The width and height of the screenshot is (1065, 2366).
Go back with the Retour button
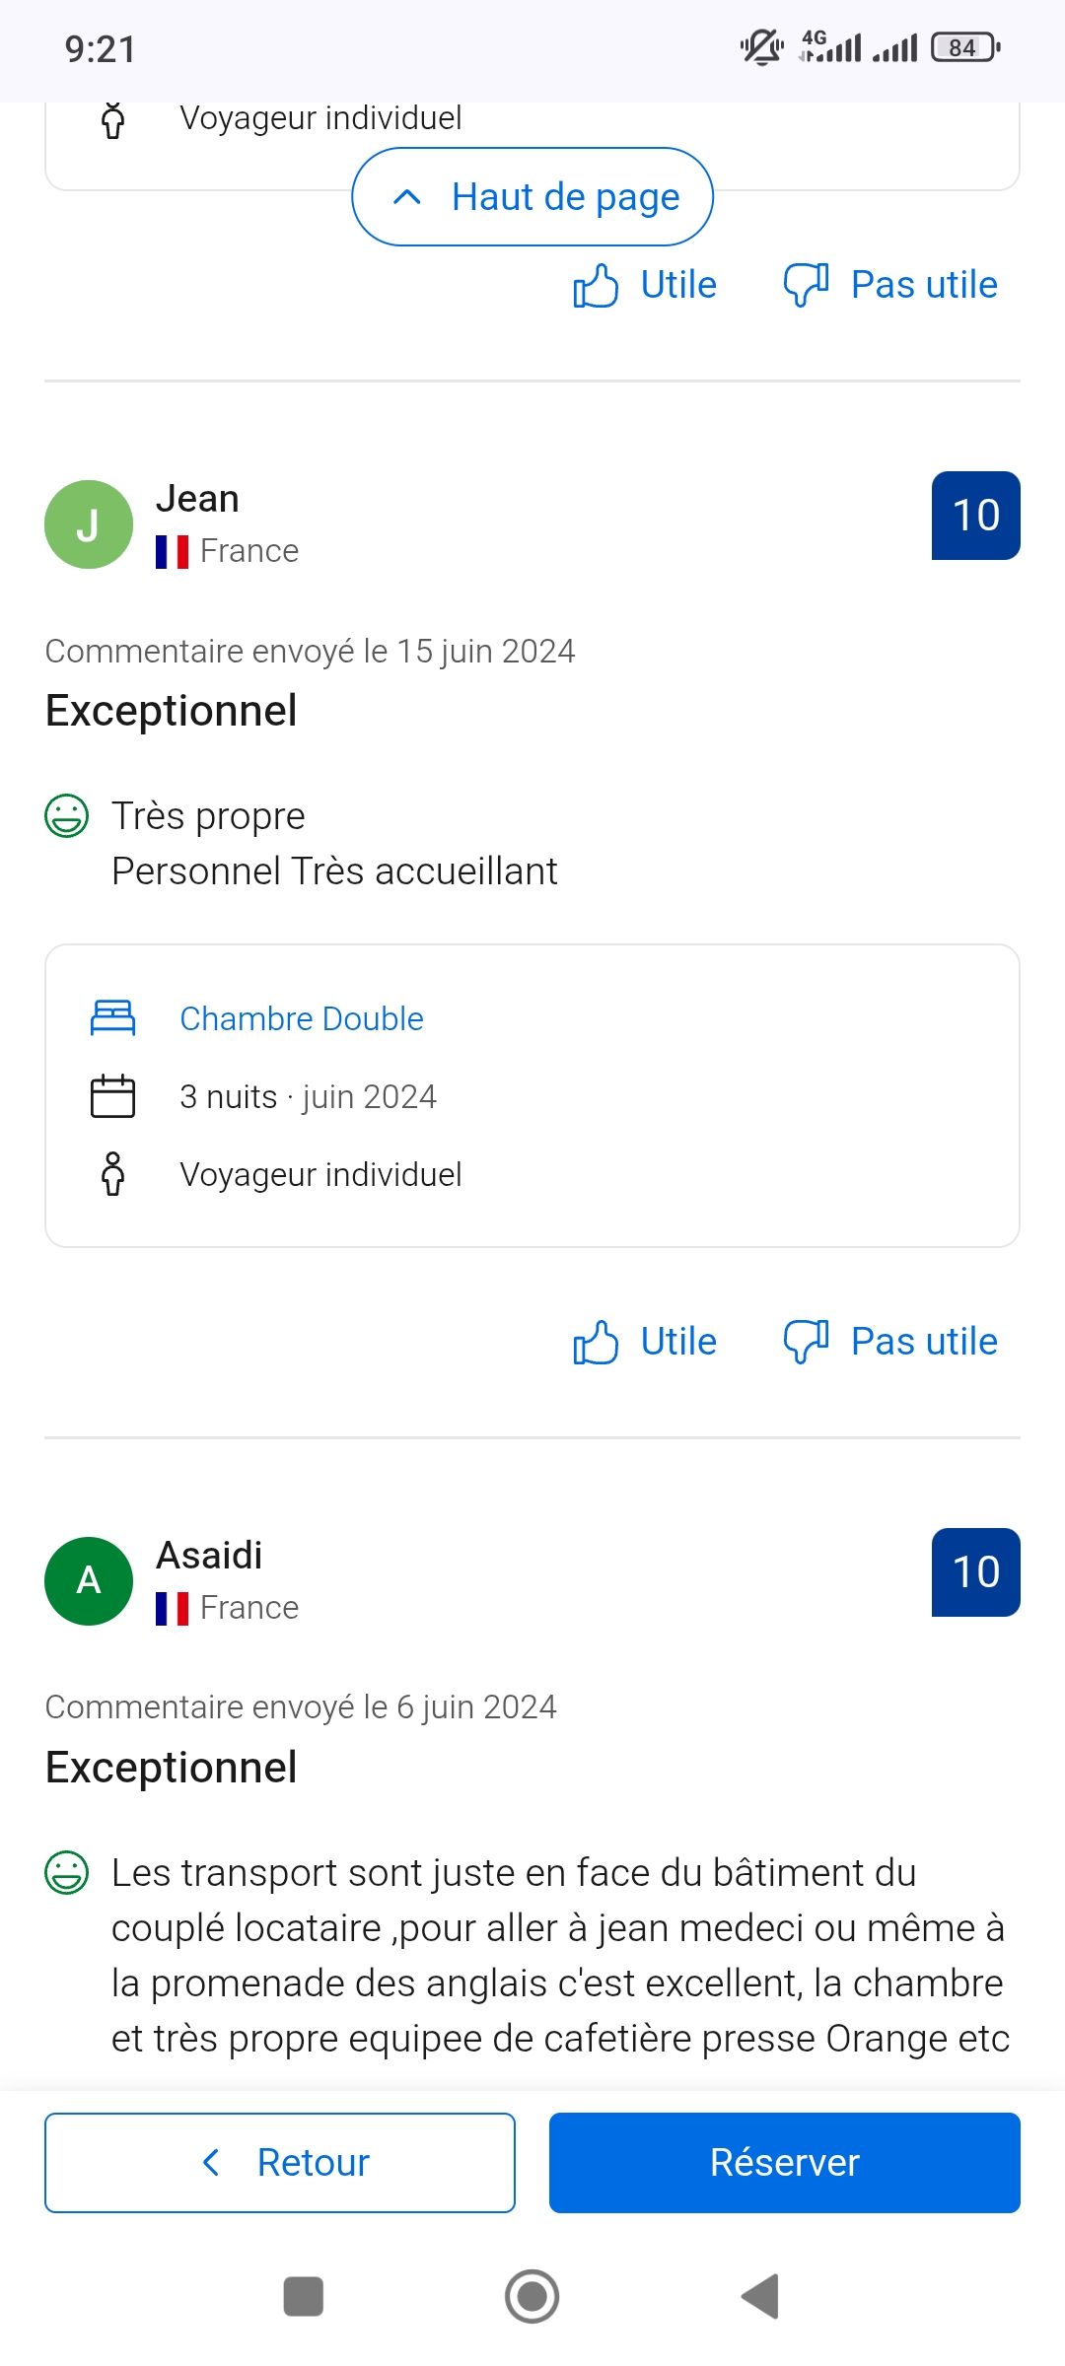pyautogui.click(x=280, y=2162)
